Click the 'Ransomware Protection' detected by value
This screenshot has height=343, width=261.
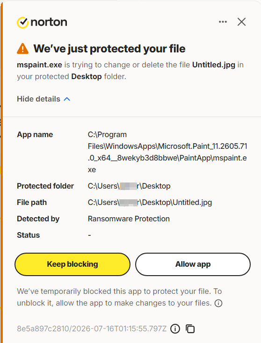129,219
